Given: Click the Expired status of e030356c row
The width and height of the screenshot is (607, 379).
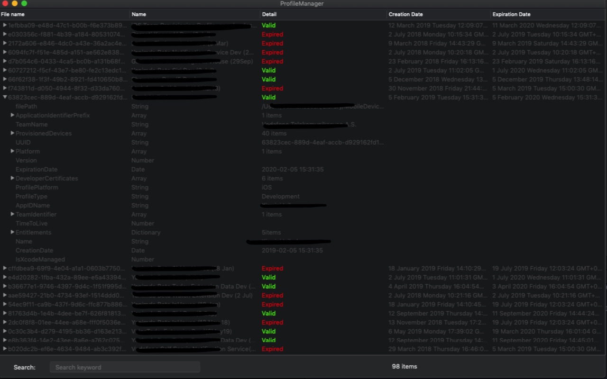Looking at the screenshot, I should pyautogui.click(x=272, y=34).
